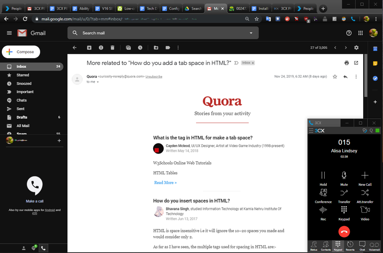This screenshot has width=383, height=253.
Task: Open 'What is the tag in HTML' story
Action: tap(203, 138)
